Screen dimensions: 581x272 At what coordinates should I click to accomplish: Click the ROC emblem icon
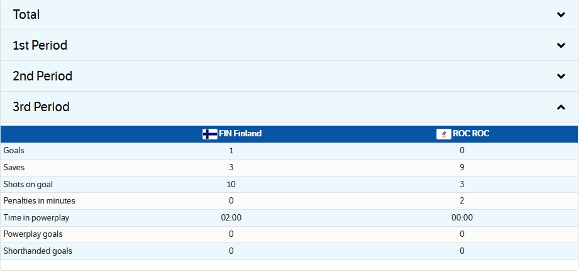click(x=443, y=134)
